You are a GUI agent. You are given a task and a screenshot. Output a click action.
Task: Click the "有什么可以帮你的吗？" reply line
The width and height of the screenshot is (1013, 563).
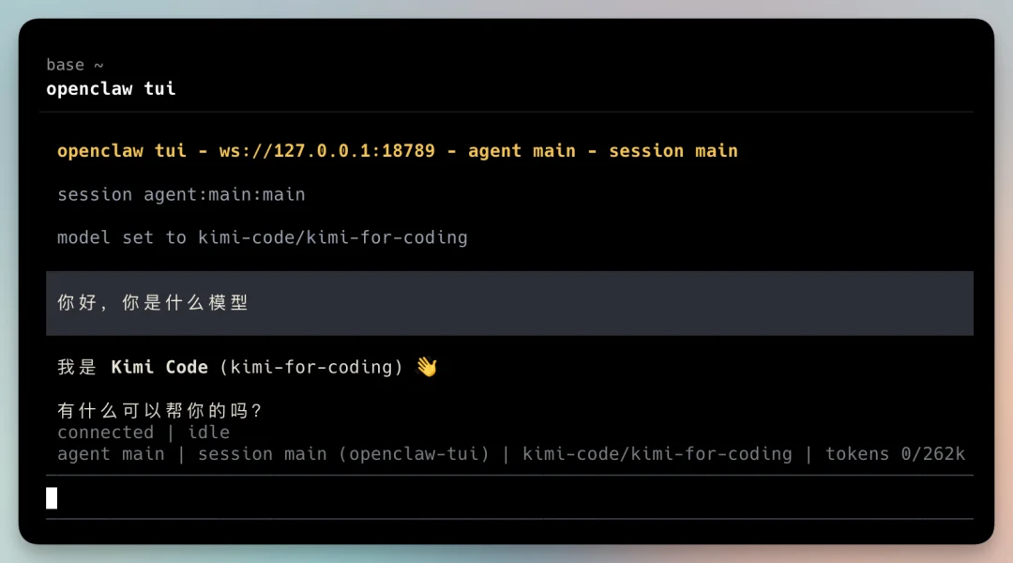click(159, 411)
